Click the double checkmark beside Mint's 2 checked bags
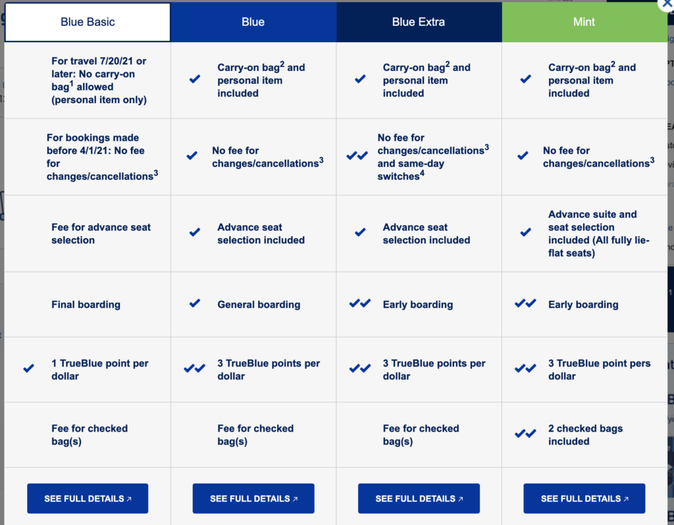This screenshot has height=525, width=674. pos(525,434)
